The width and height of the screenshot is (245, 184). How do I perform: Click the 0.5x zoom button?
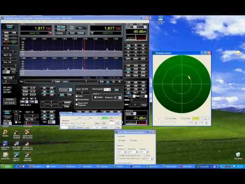(102, 82)
